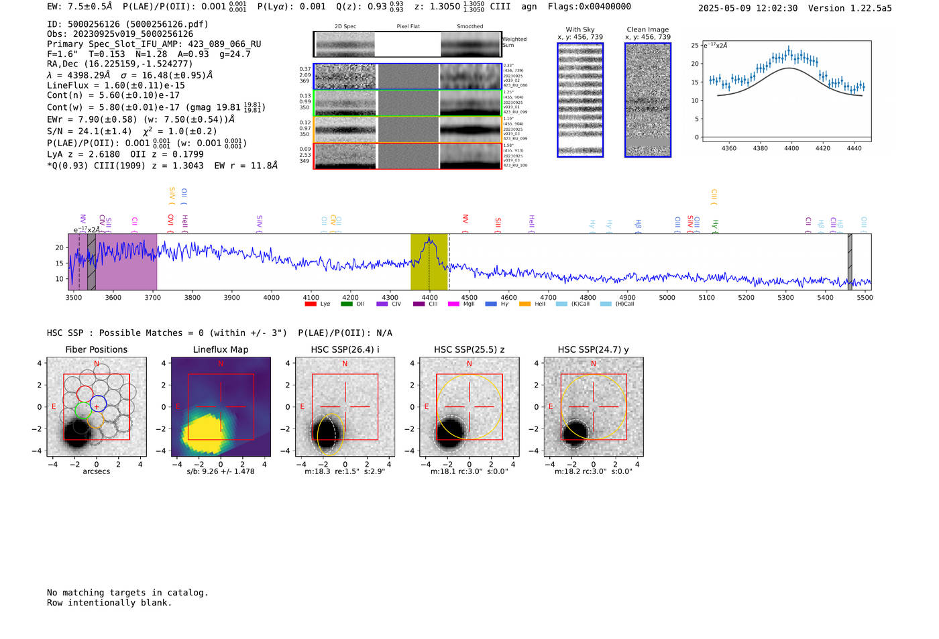Click the With Sky fiber image
The image size is (939, 639).
(580, 100)
